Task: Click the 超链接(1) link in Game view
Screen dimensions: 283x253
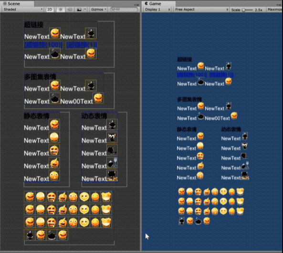Action: coord(221,75)
